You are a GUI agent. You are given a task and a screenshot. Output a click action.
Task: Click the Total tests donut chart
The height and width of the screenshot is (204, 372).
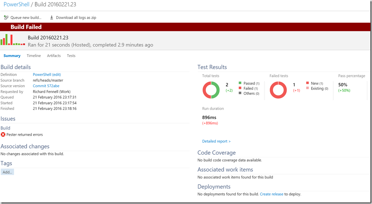point(211,90)
